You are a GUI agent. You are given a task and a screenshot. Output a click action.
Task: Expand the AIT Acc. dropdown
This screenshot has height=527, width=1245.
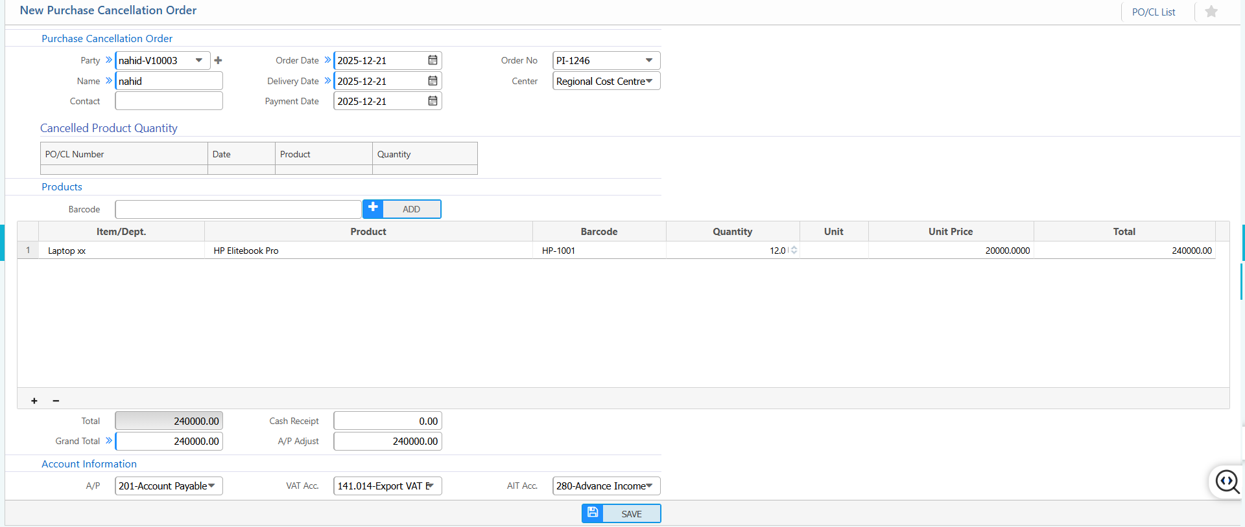649,486
